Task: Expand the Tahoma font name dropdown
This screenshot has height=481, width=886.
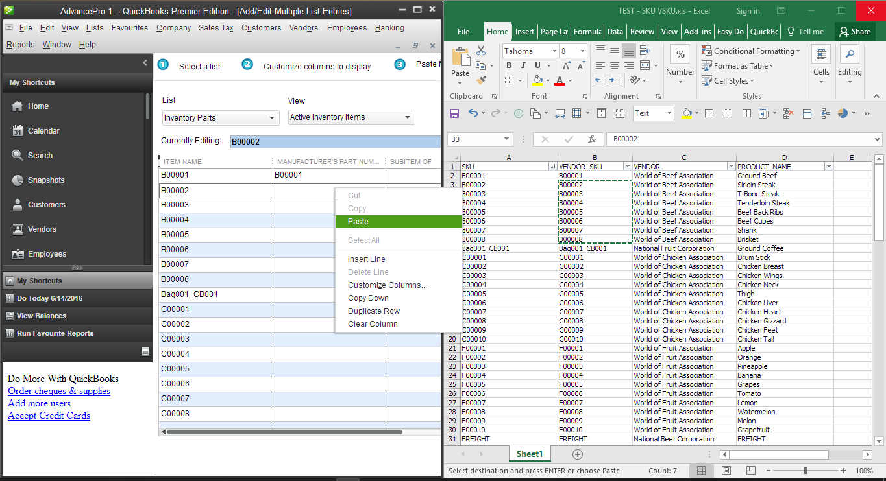Action: pos(554,51)
